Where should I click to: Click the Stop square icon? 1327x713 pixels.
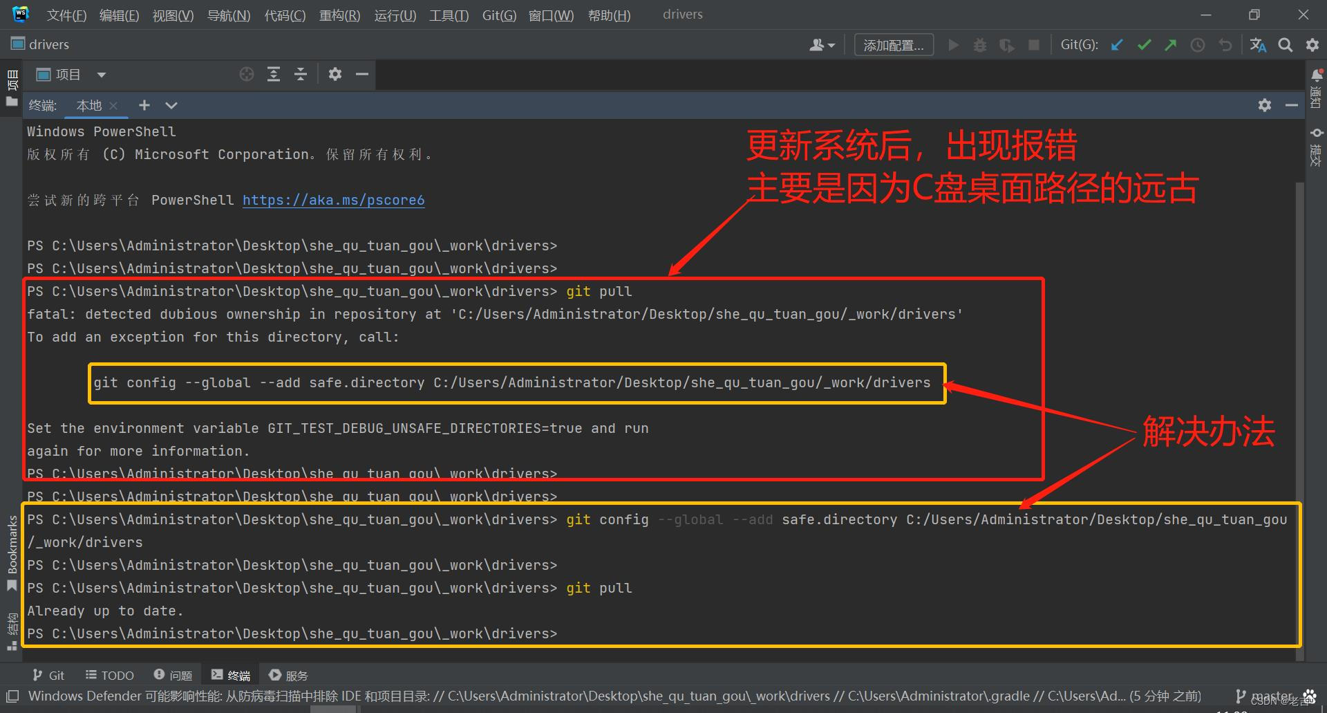(1034, 45)
